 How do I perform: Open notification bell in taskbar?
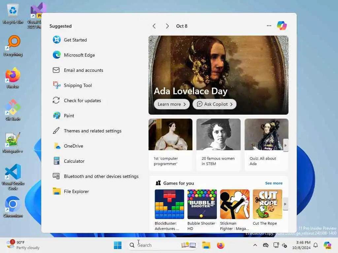pos(316,245)
